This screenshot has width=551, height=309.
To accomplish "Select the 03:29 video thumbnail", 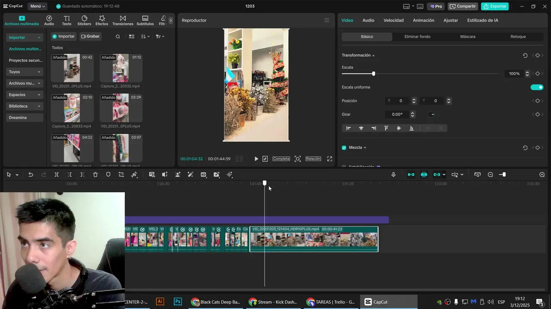I will [x=121, y=109].
